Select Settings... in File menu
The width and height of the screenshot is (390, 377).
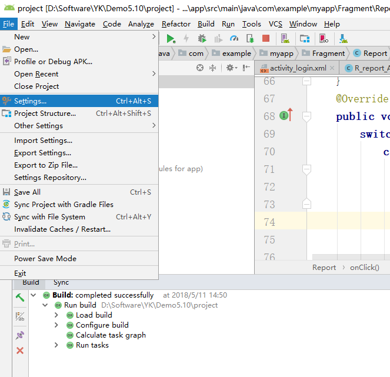click(79, 101)
